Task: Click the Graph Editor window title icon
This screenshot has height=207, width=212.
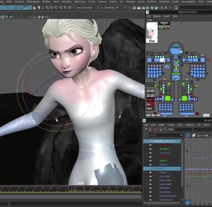Action: click(x=144, y=120)
